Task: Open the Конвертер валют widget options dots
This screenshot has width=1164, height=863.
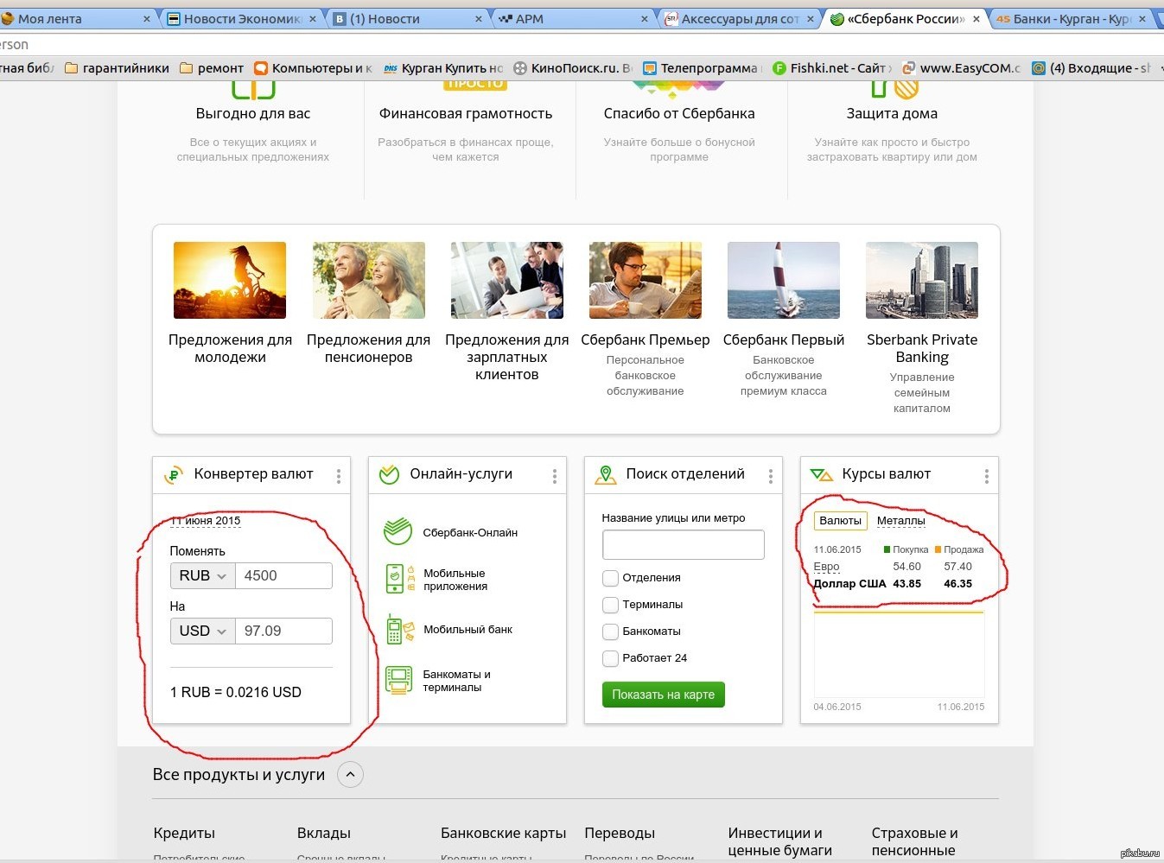Action: pos(338,476)
